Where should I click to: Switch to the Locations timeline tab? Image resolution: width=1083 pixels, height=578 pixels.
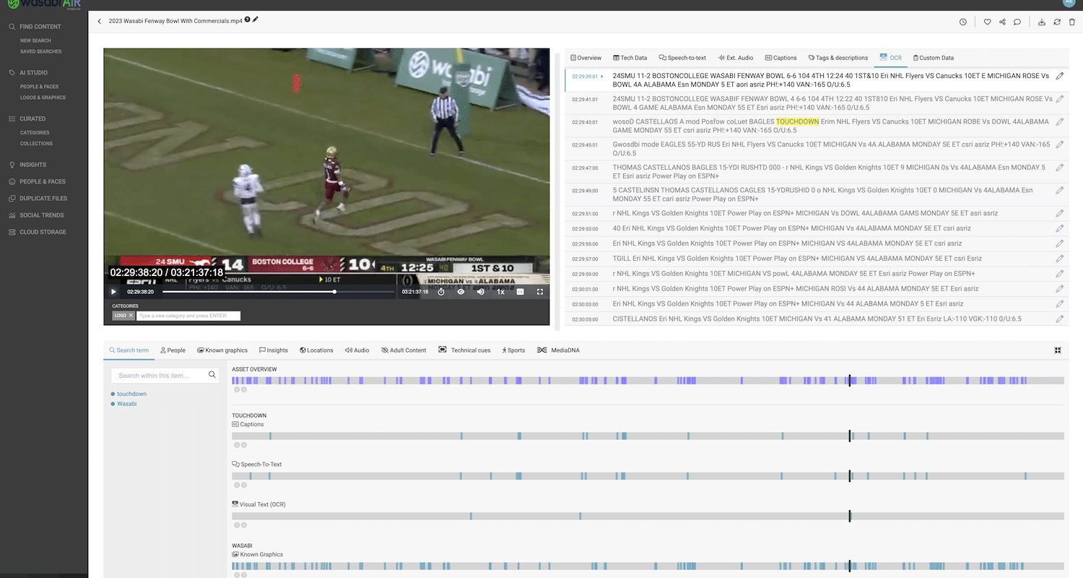(316, 350)
